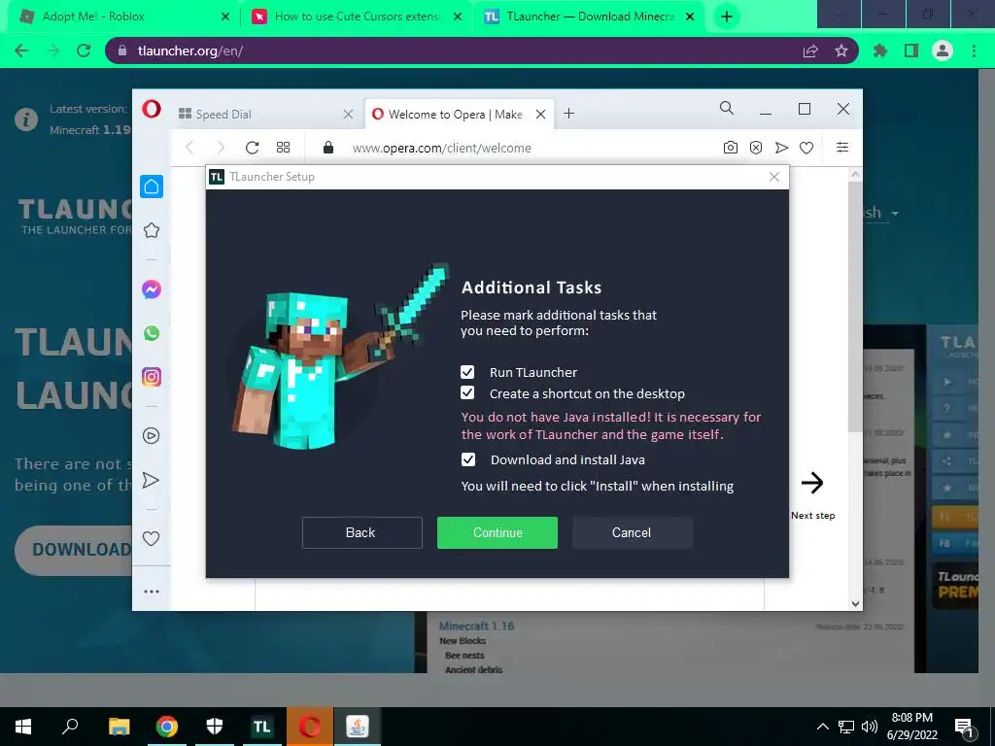Reload the Chrome page

[x=84, y=51]
